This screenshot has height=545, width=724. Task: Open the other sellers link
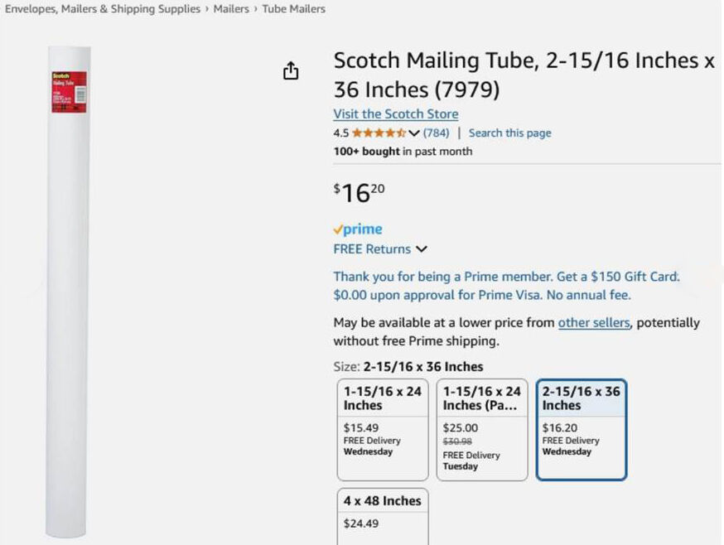coord(594,323)
